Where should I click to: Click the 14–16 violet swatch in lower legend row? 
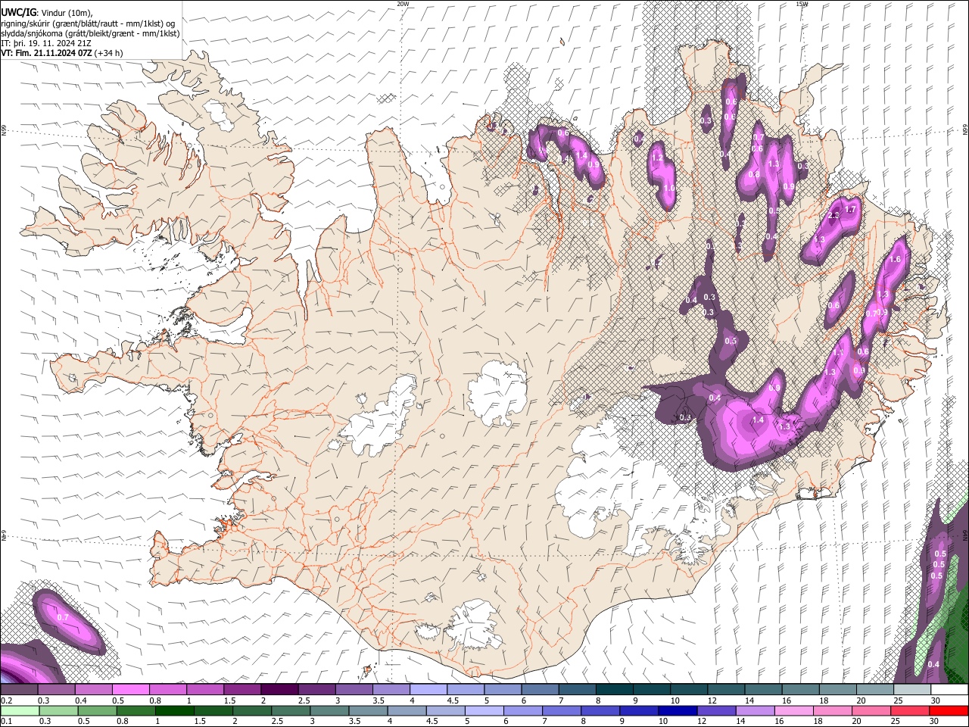point(754,710)
